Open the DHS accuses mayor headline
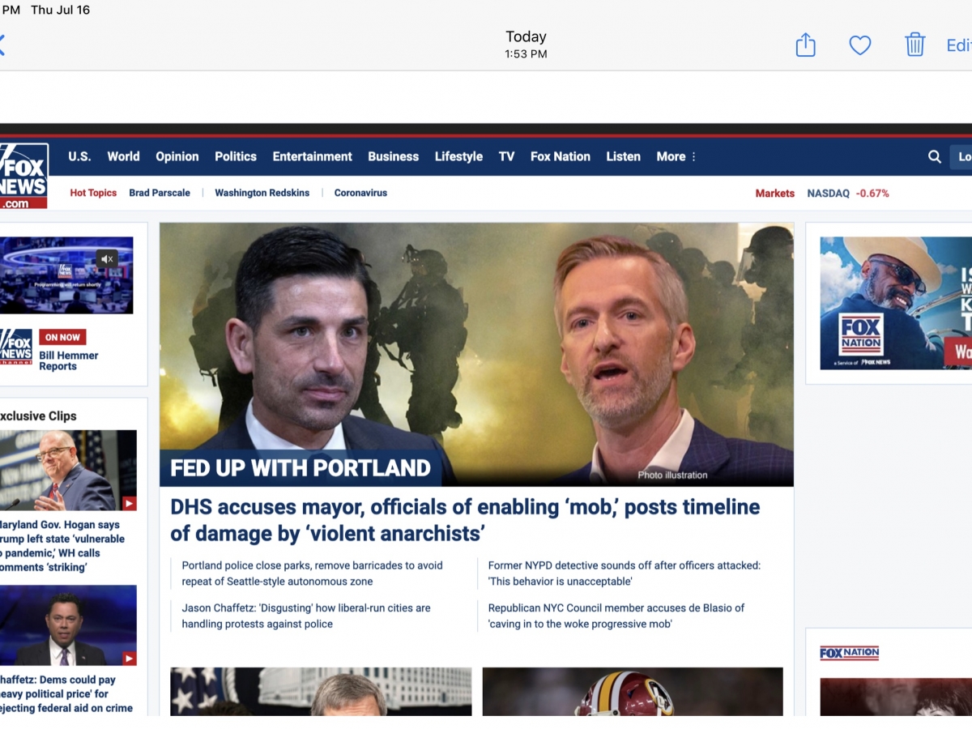The height and width of the screenshot is (729, 972). tap(465, 520)
